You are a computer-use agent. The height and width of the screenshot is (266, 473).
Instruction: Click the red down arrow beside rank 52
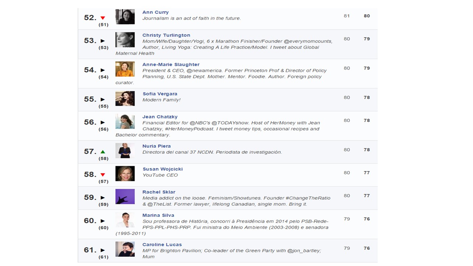(x=103, y=18)
